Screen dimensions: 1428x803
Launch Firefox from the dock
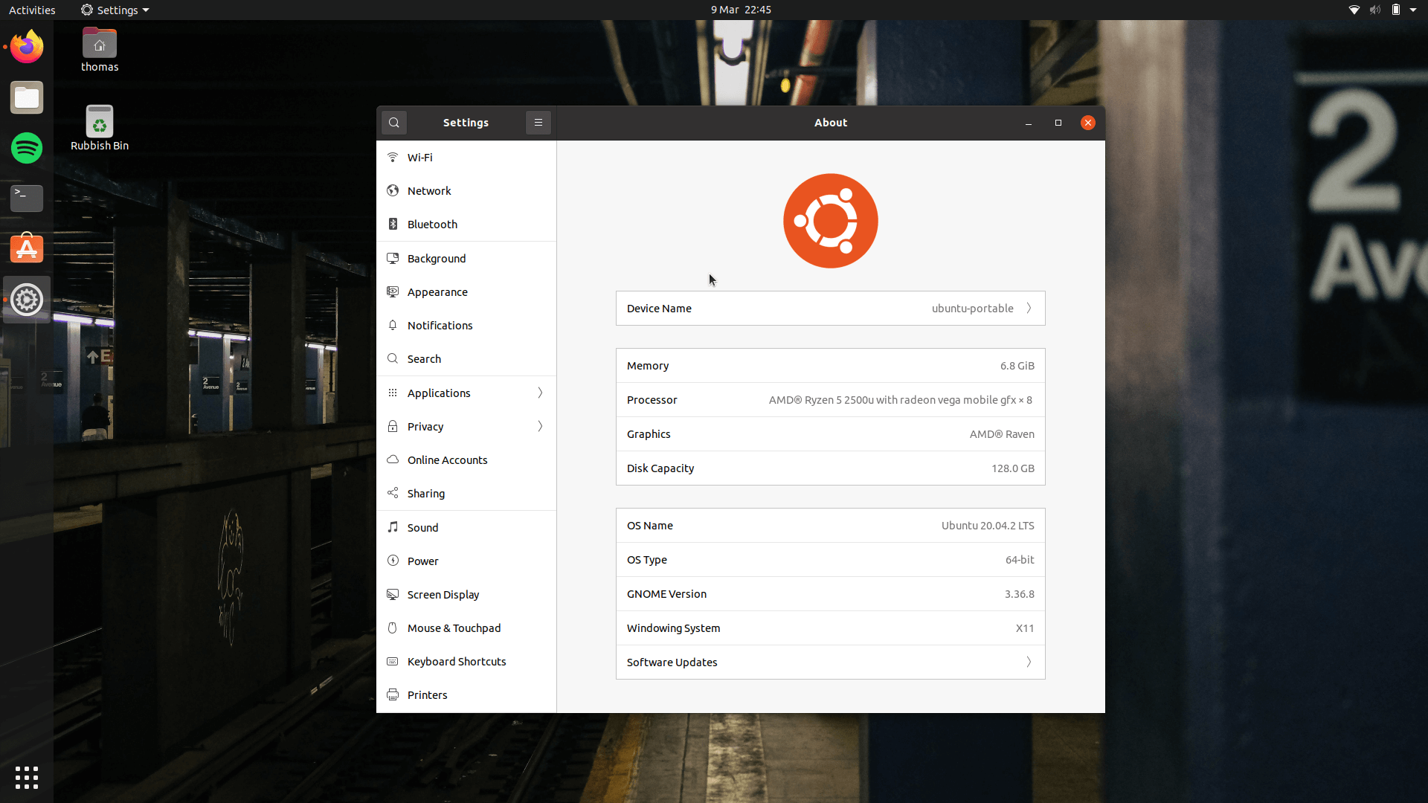coord(26,46)
